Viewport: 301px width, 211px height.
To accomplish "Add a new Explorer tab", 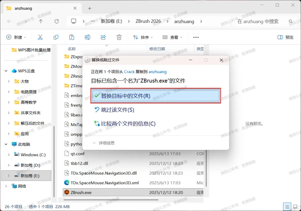I will (89, 8).
